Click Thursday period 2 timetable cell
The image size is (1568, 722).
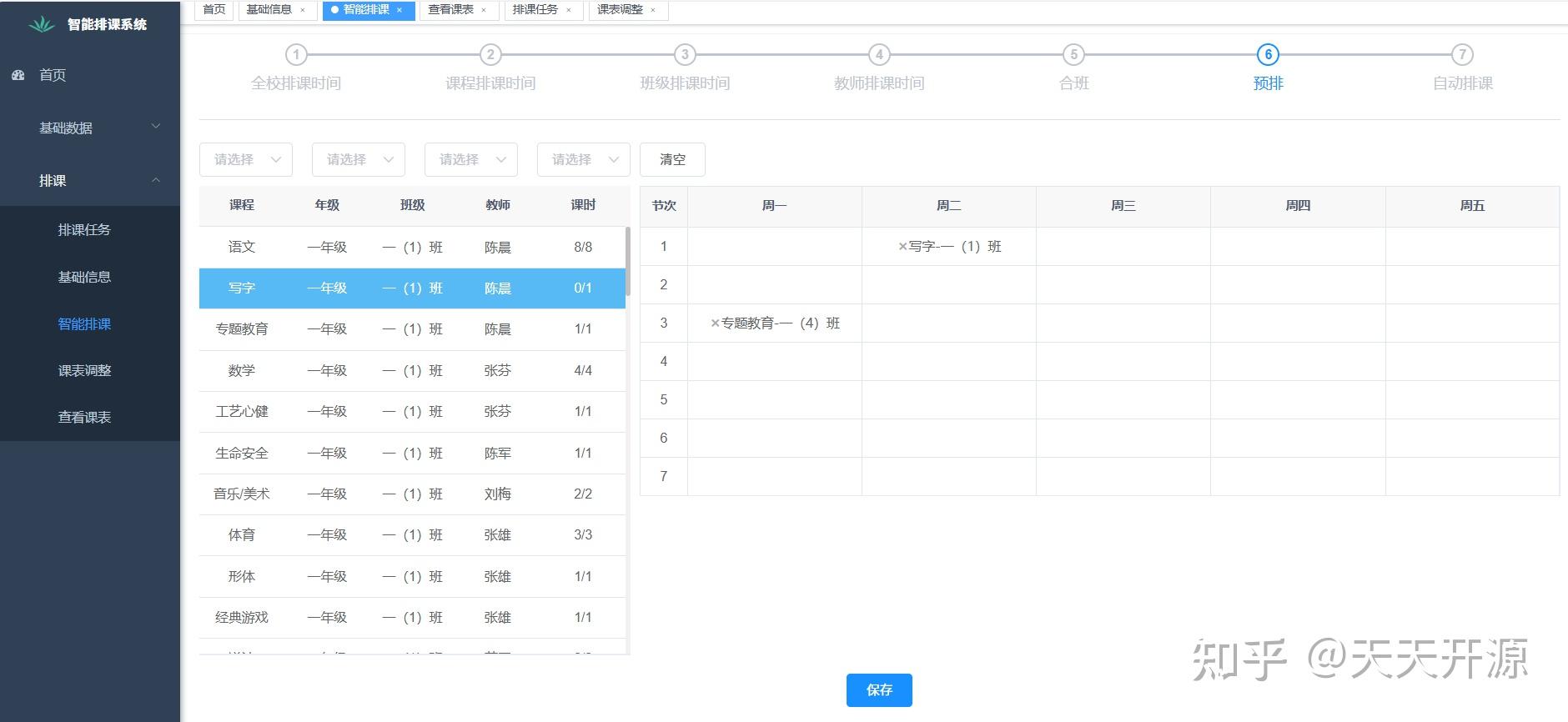tap(1298, 285)
